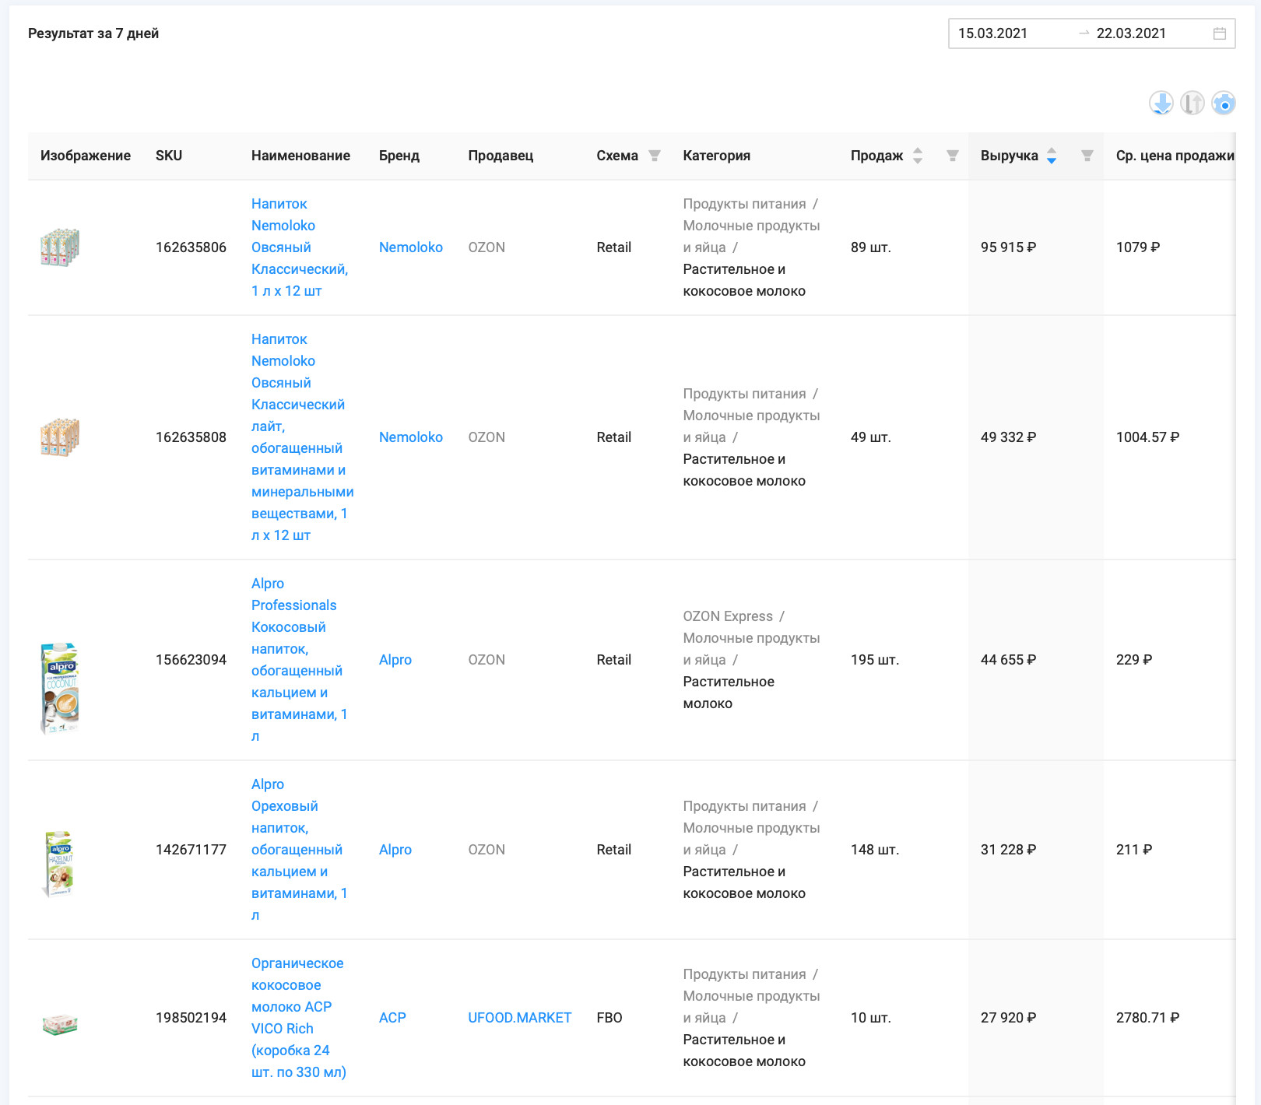Viewport: 1261px width, 1105px height.
Task: Click revenue value 49 332 ₽
Action: (1008, 437)
